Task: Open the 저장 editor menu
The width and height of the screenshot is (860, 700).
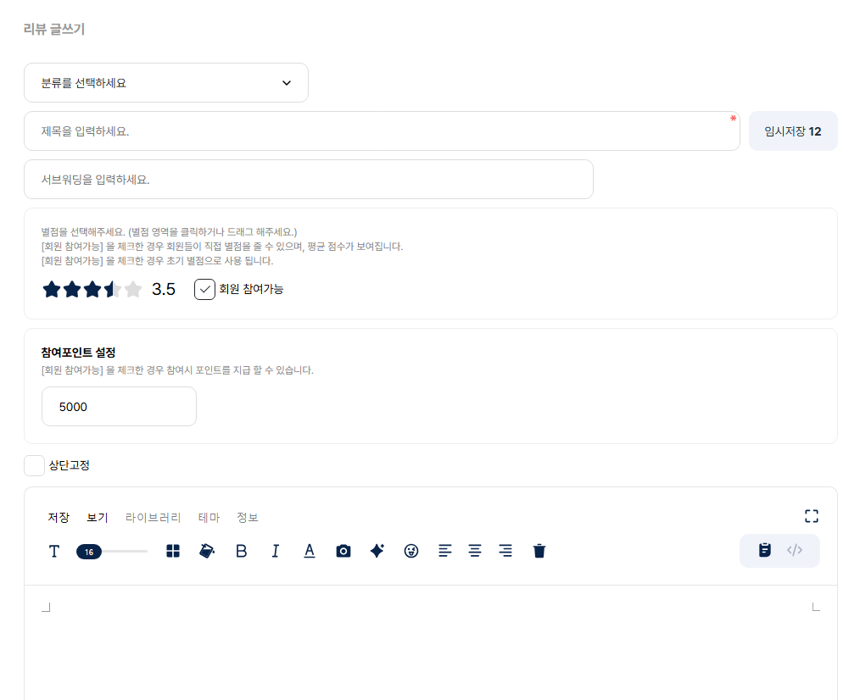Action: tap(59, 518)
